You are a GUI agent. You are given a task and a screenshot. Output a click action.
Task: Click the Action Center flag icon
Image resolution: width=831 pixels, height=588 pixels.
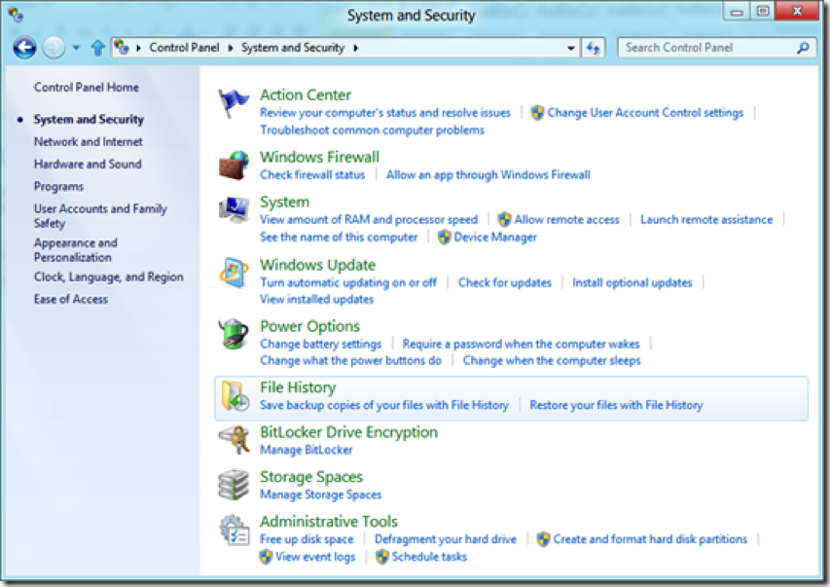click(234, 102)
